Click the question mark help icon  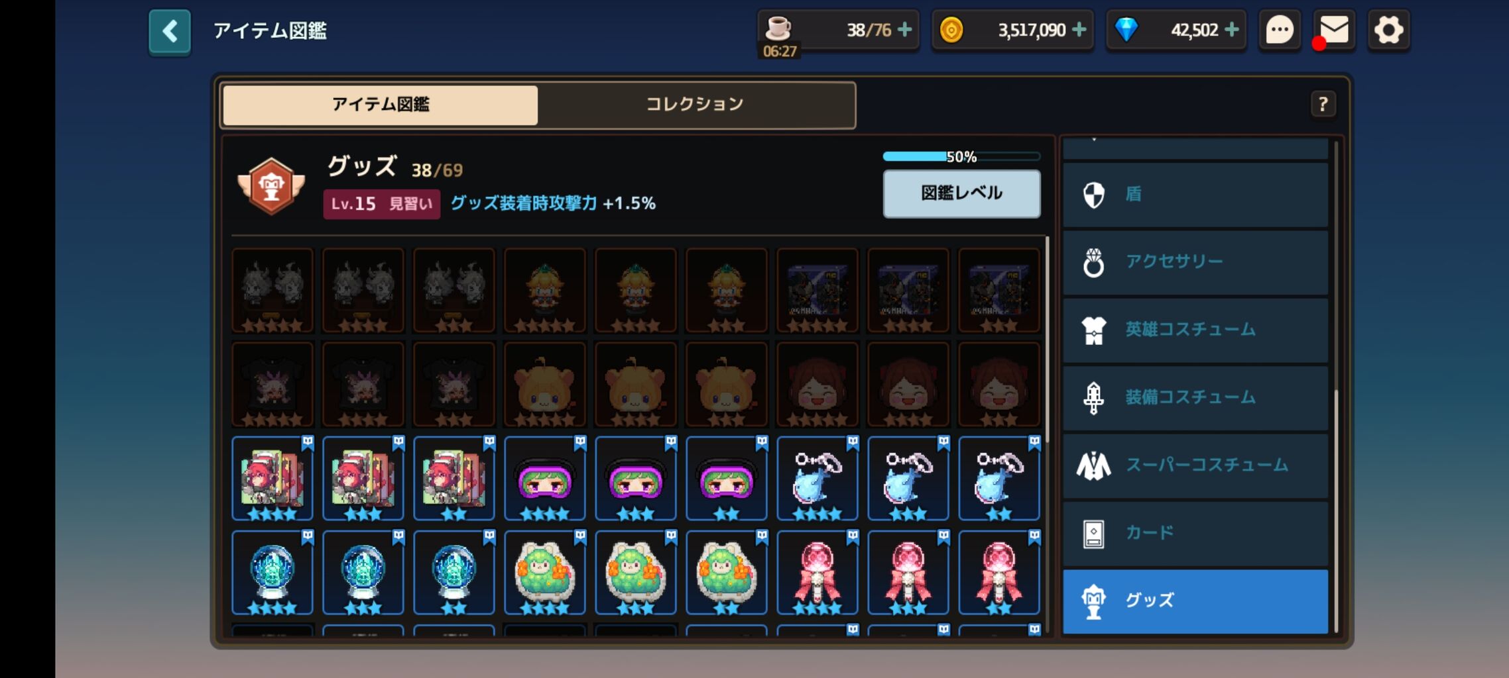pos(1323,104)
